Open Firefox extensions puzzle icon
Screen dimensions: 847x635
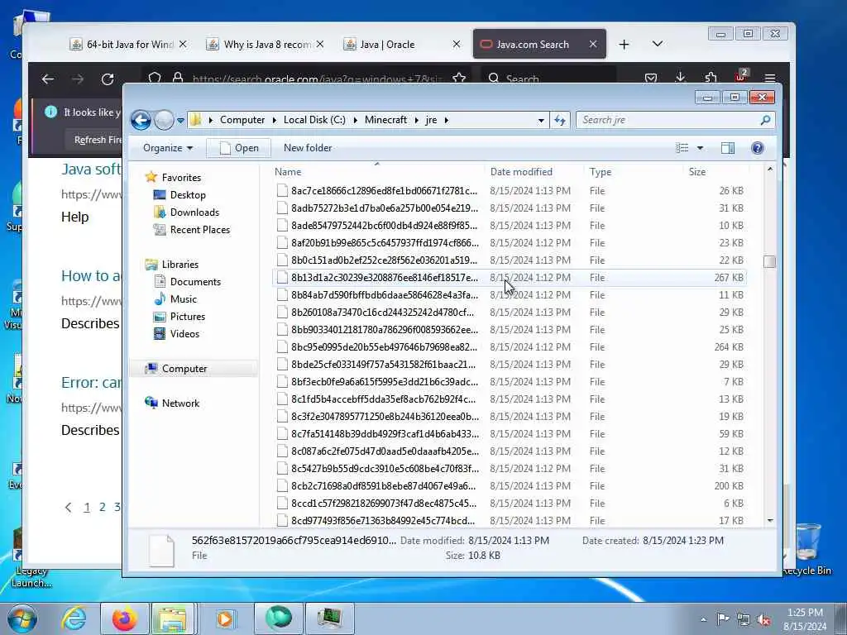pyautogui.click(x=711, y=78)
